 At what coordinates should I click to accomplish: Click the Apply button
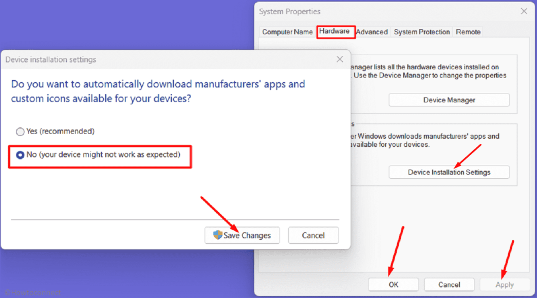504,284
